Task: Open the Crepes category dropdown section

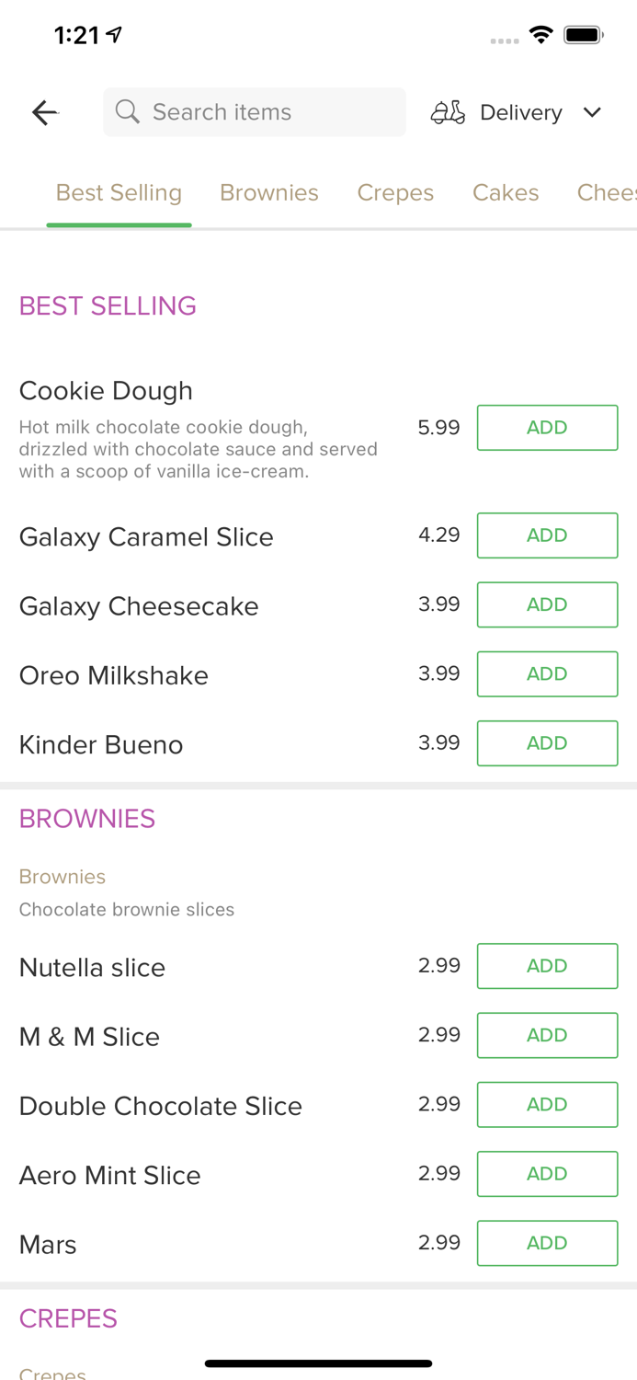Action: [x=68, y=1318]
